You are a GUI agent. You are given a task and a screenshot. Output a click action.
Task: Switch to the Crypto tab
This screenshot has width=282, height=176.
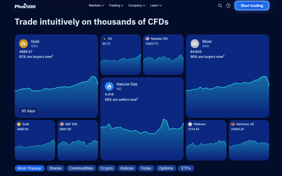pyautogui.click(x=107, y=168)
